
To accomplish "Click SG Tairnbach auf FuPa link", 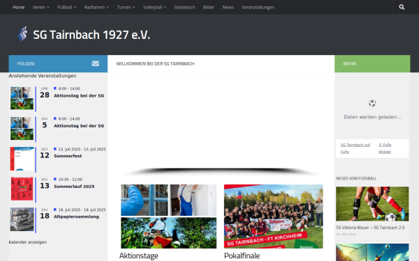I will click(x=355, y=148).
